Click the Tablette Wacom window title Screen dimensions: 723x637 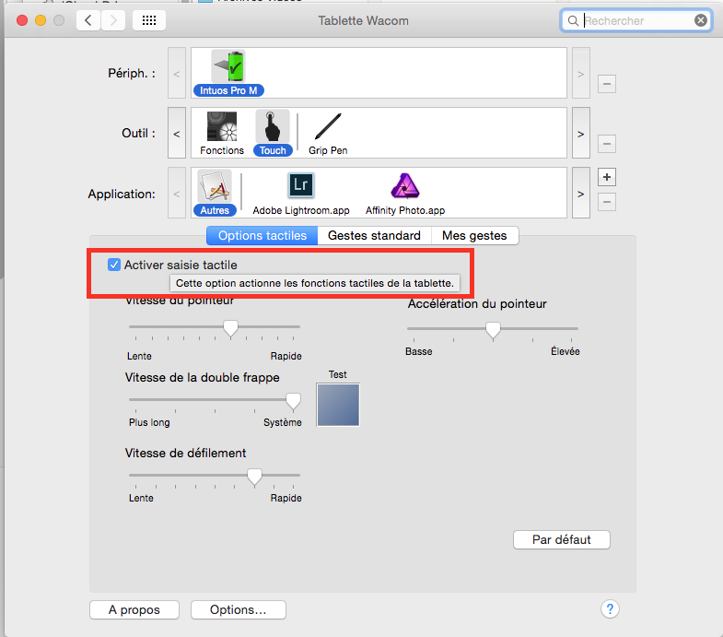click(364, 21)
